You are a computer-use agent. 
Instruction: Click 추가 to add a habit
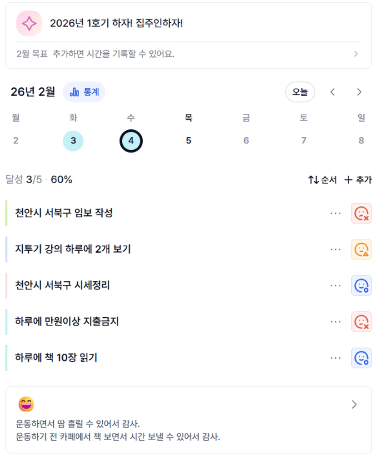tap(358, 180)
